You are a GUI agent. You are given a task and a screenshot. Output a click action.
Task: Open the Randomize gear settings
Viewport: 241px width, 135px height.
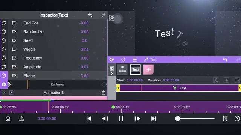(x=14, y=31)
